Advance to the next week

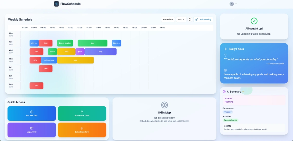pos(181,19)
